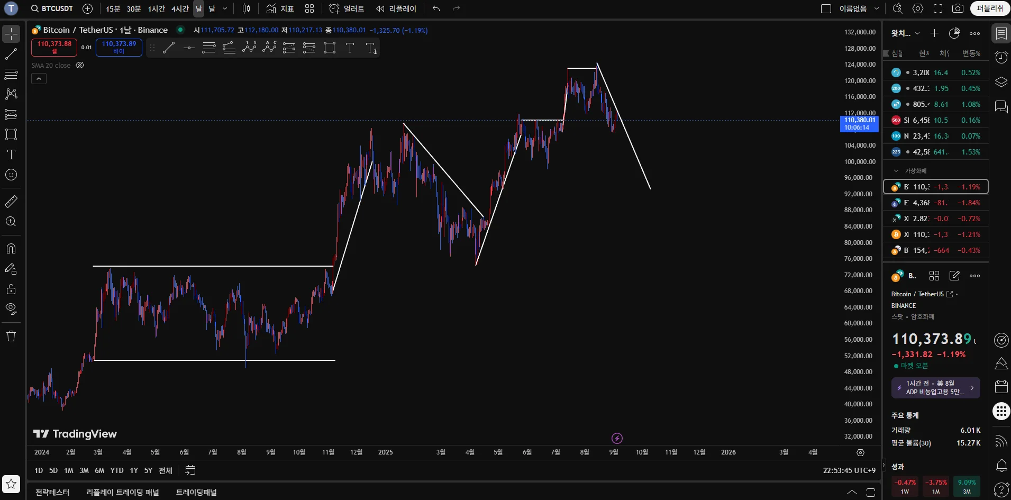Pick the anchored text tool in floating toolbar

pos(371,48)
